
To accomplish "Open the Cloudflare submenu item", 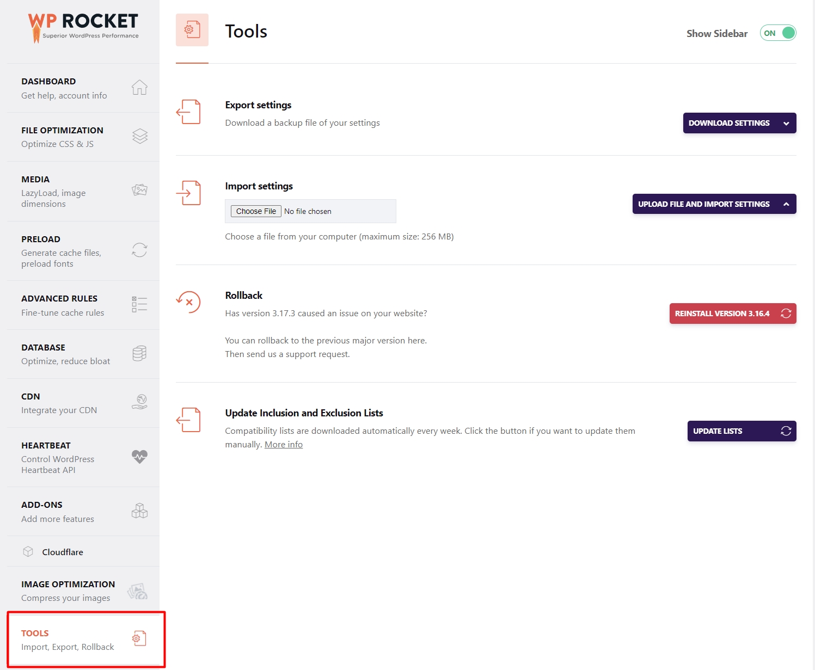I will click(83, 551).
